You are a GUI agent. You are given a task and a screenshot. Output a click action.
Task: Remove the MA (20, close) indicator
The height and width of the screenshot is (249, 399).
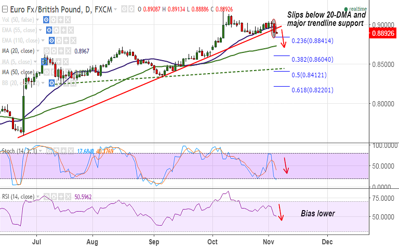click(68, 51)
